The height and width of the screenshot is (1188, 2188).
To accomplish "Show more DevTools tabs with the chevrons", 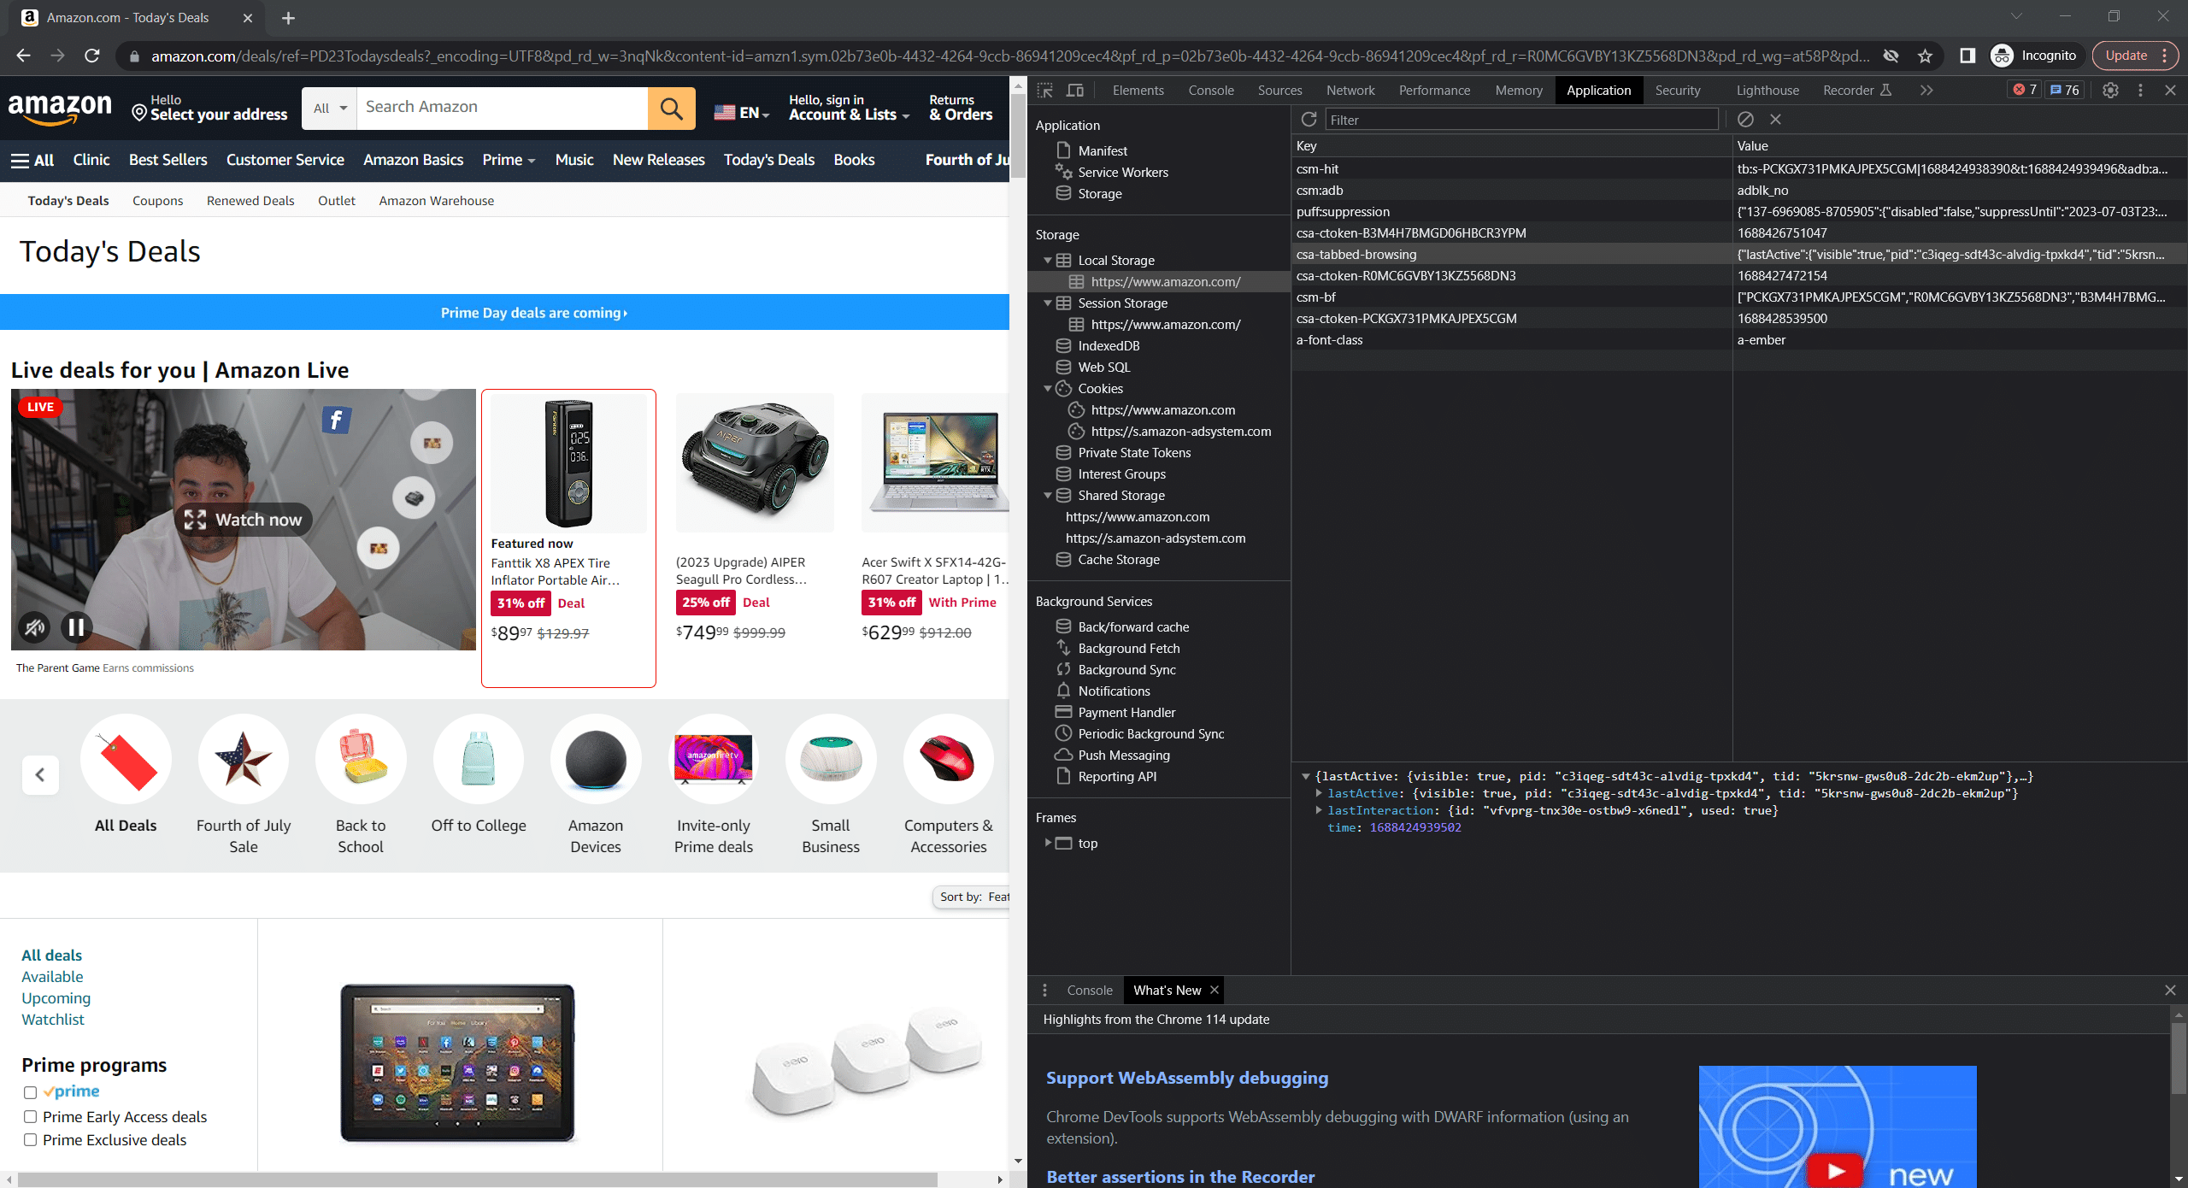I will (1926, 91).
